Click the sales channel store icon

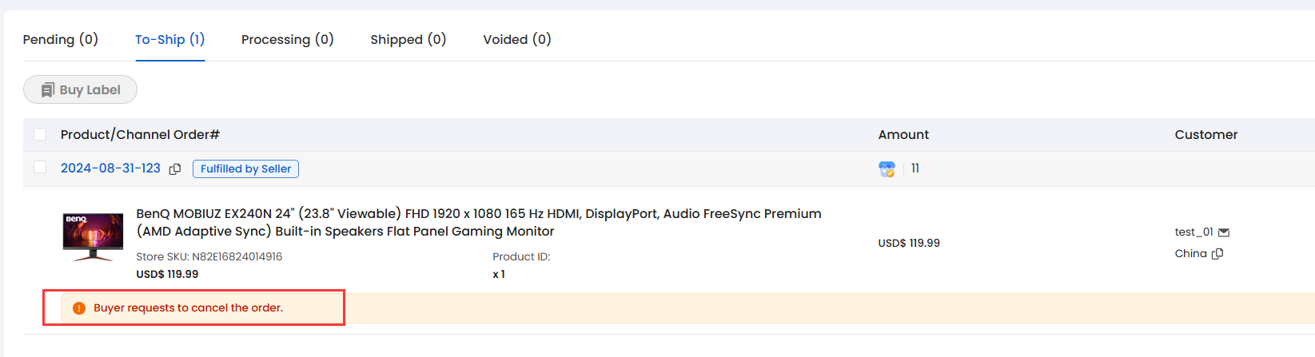click(887, 169)
